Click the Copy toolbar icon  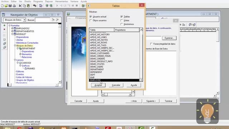click(24, 6)
